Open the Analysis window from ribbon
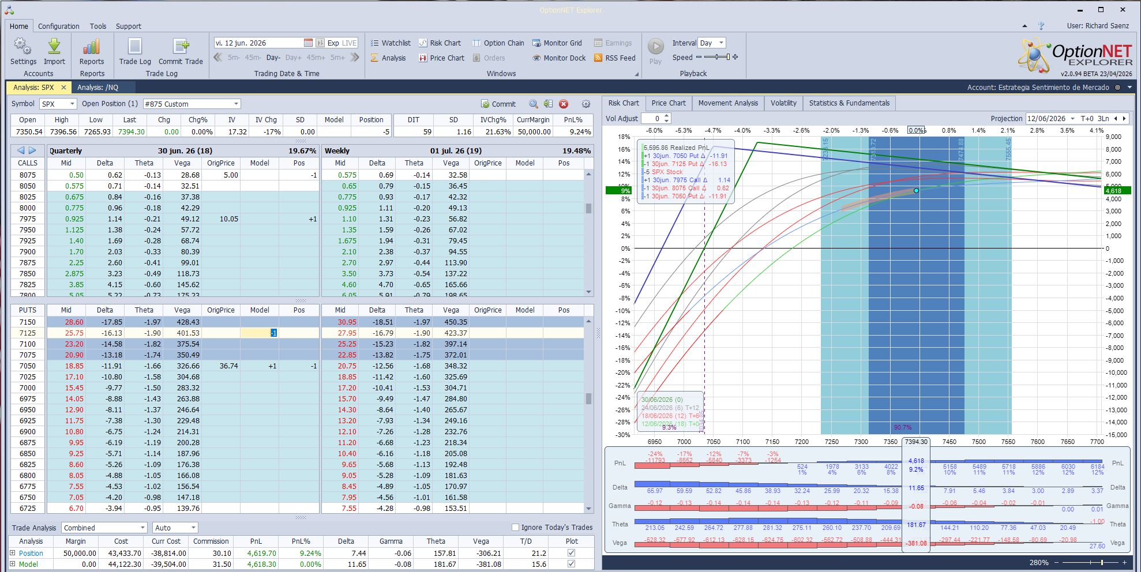The height and width of the screenshot is (572, 1141). point(388,58)
